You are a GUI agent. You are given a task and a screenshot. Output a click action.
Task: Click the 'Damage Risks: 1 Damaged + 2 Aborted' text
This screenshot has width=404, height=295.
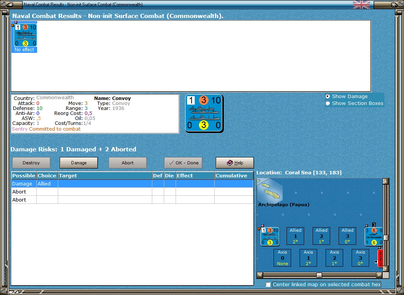click(x=73, y=149)
